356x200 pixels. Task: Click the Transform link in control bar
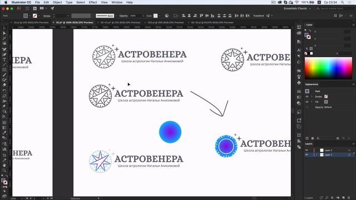(x=259, y=16)
